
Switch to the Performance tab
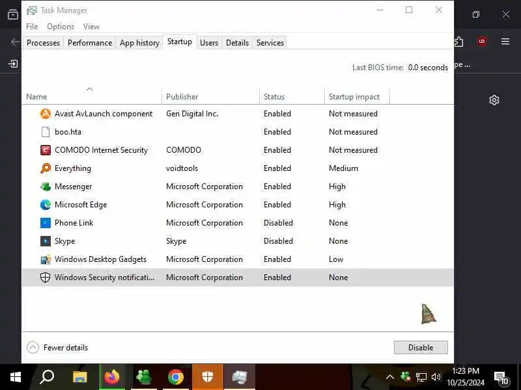point(90,43)
